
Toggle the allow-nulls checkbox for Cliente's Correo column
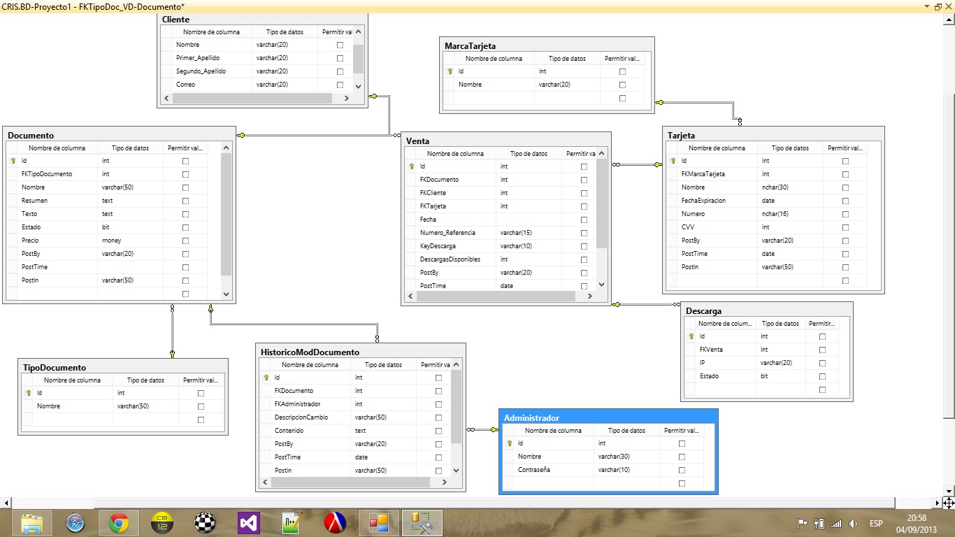coord(340,84)
